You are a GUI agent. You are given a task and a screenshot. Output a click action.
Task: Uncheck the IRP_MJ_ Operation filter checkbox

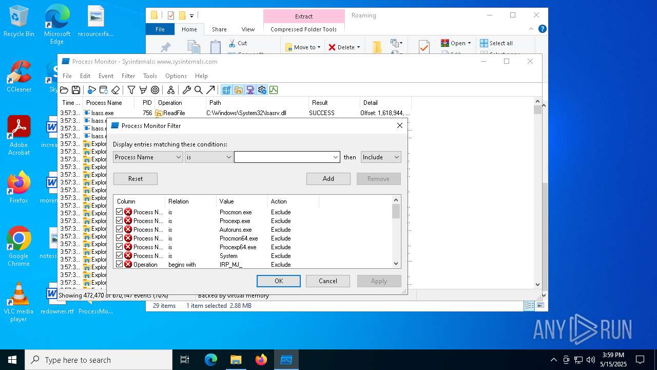[x=120, y=264]
